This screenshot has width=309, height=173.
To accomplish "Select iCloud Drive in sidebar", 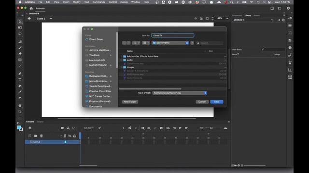I will pos(96,39).
